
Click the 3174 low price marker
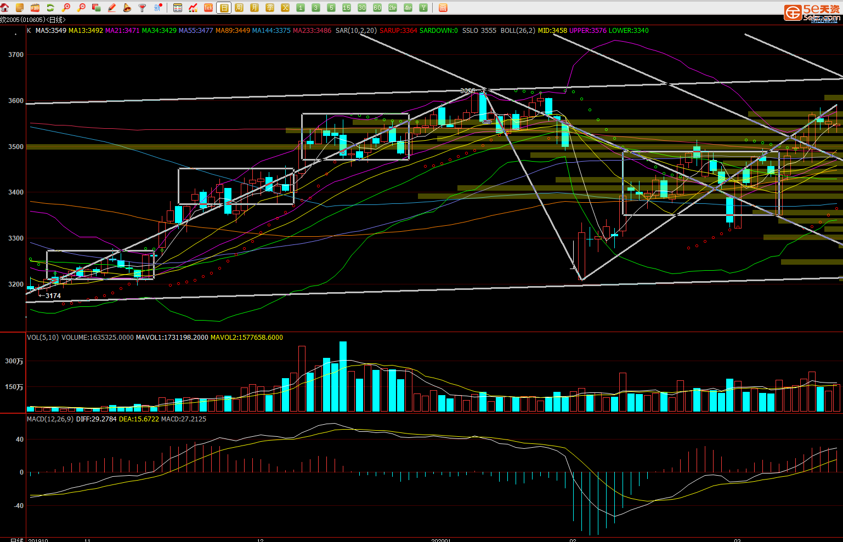pyautogui.click(x=53, y=296)
